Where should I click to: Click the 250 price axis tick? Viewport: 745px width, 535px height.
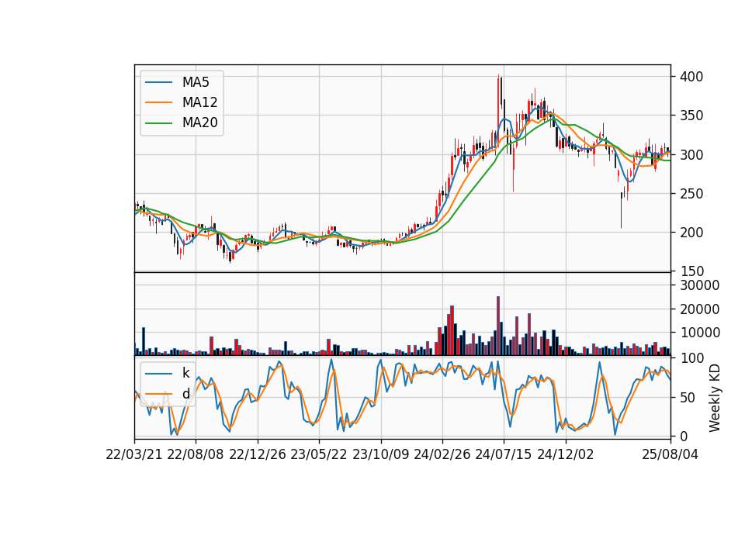[x=691, y=194]
